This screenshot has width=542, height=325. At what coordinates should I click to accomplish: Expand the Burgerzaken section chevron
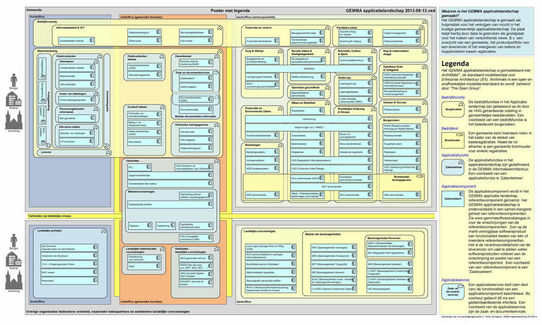(424, 120)
